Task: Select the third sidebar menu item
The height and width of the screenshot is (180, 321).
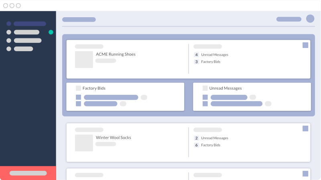Action: point(24,40)
